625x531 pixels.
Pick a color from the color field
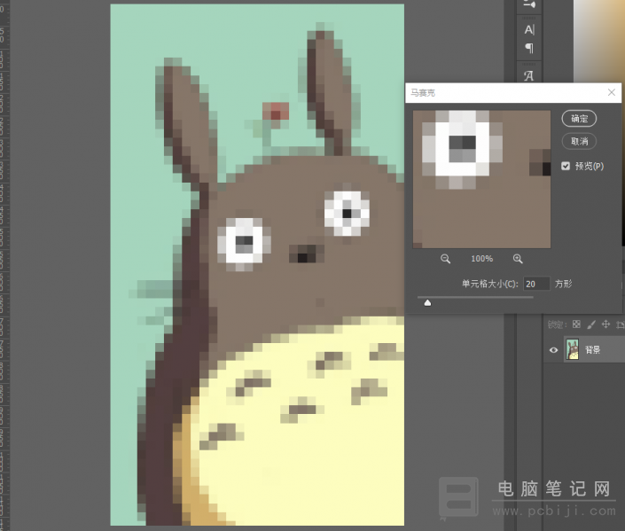point(599,40)
